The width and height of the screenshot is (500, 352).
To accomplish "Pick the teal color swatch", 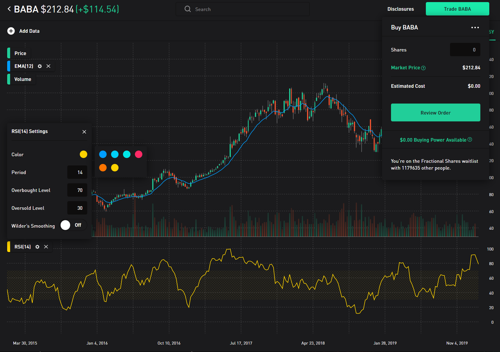I will click(x=127, y=154).
